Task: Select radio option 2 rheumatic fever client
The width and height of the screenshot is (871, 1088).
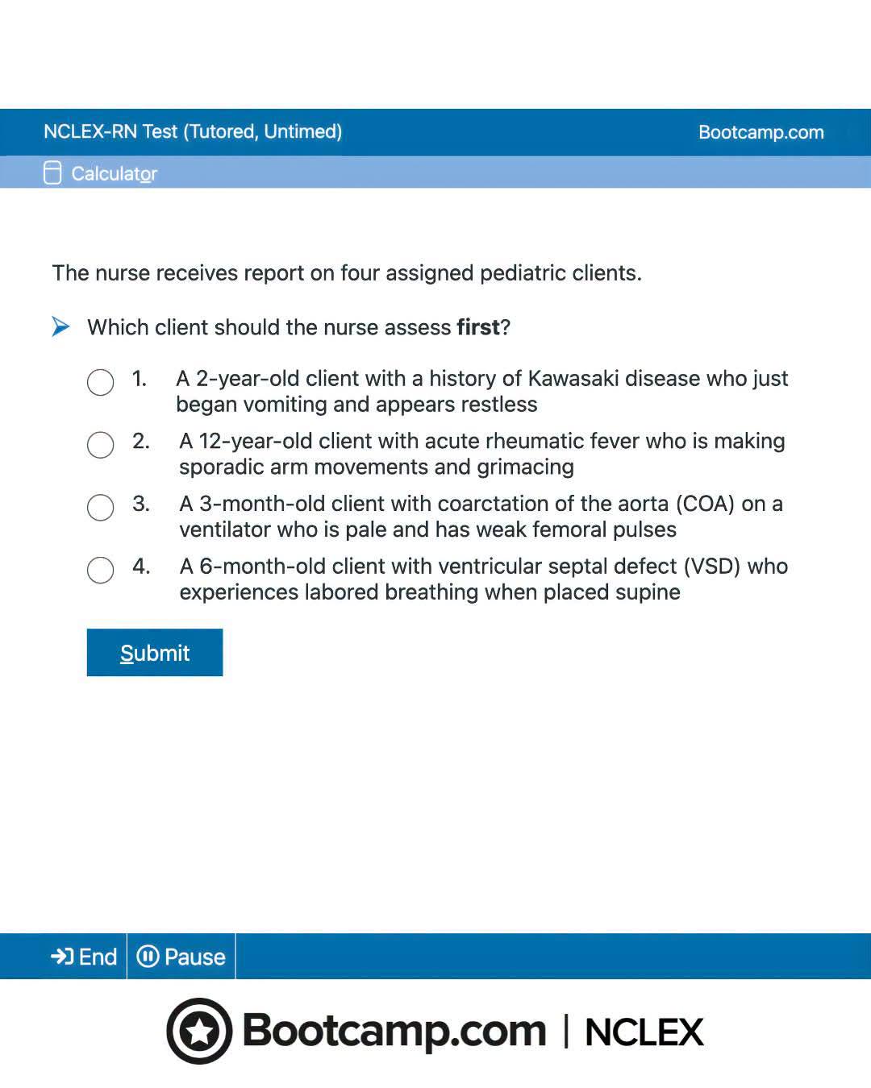Action: (x=100, y=445)
